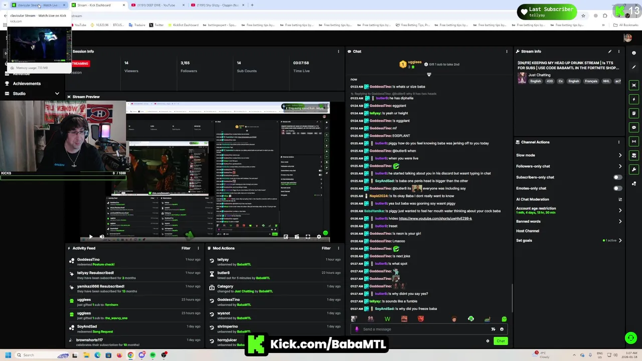
Task: Click the clavicular stream tab preview thumbnail
Action: (39, 45)
